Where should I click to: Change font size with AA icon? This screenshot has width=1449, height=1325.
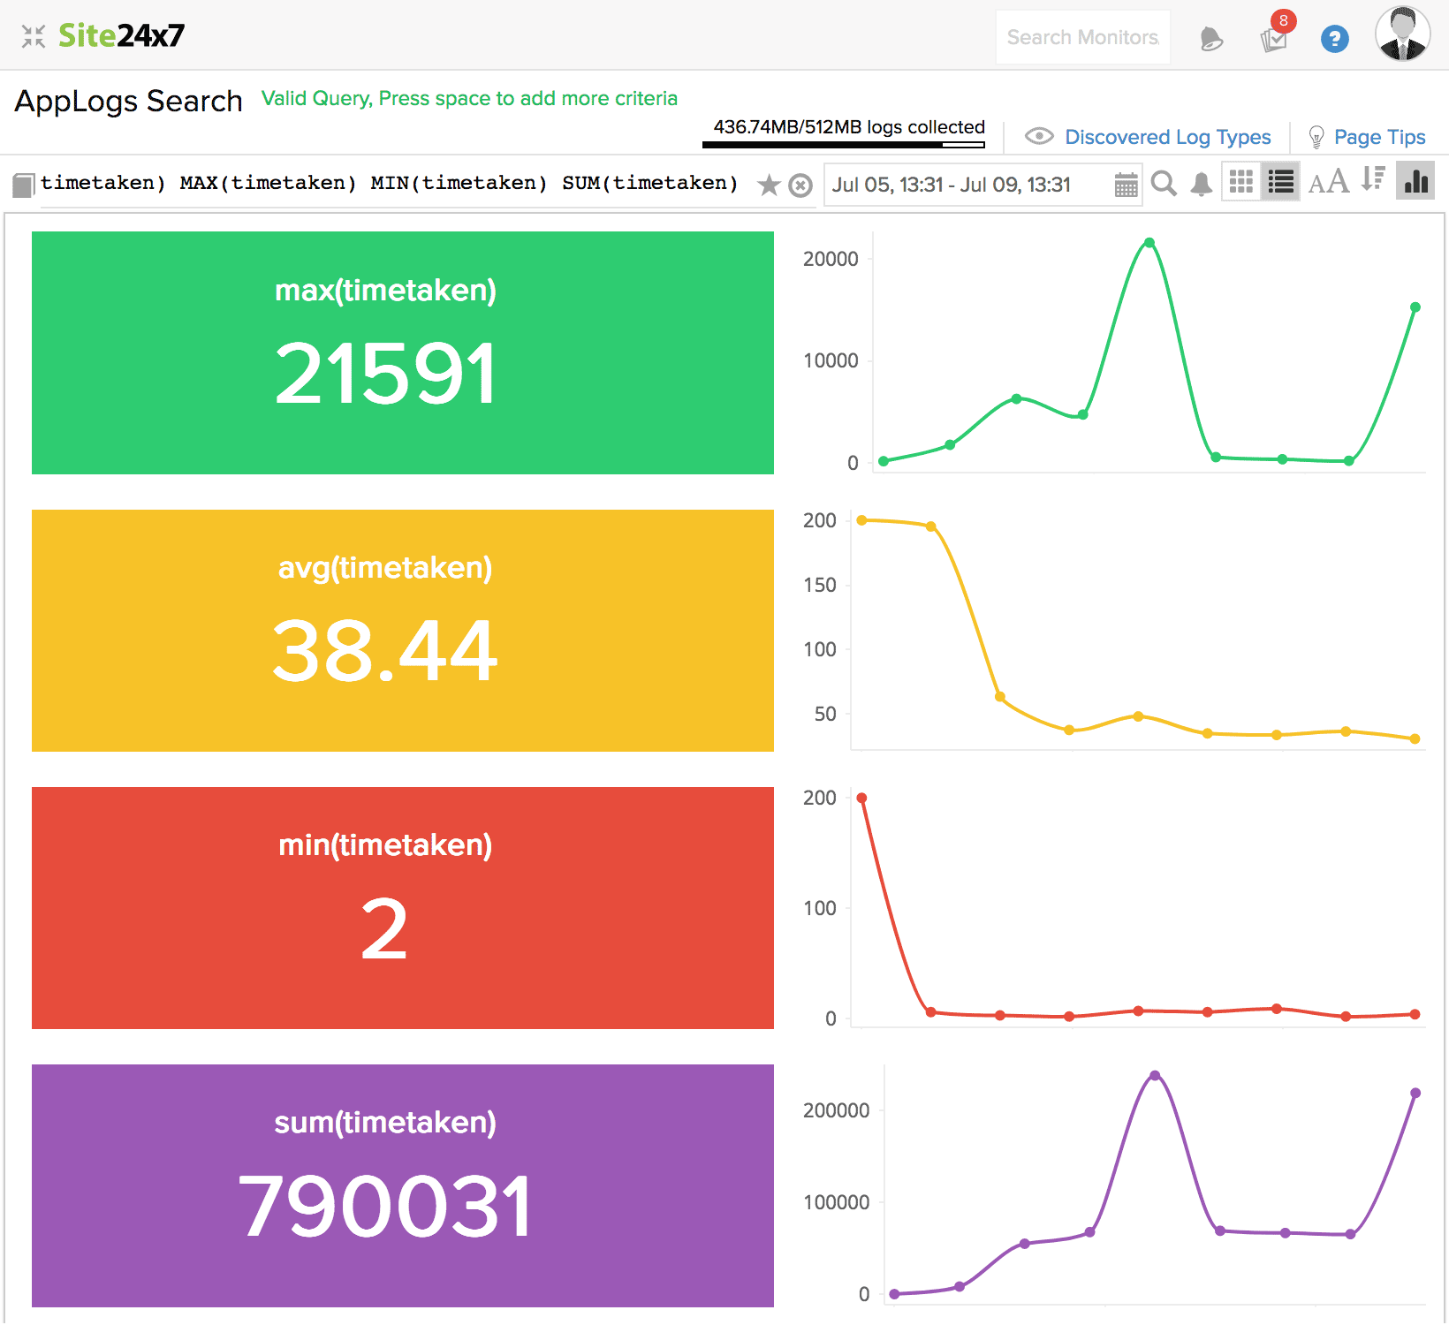pyautogui.click(x=1328, y=182)
